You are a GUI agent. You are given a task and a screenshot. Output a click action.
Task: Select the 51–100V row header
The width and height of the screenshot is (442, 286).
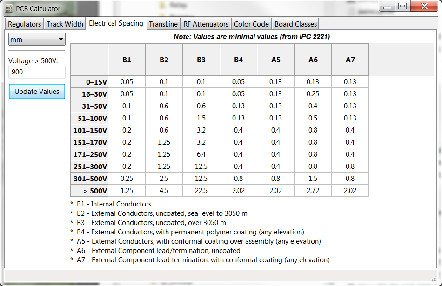click(89, 118)
